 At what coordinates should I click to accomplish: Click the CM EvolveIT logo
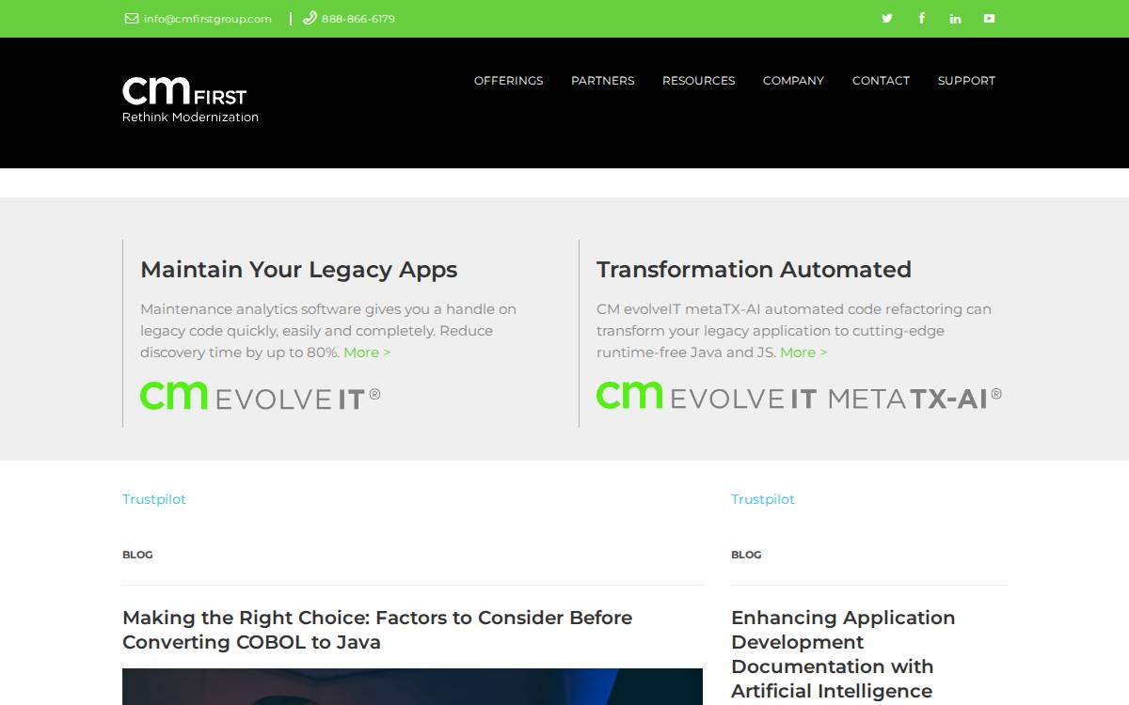click(x=261, y=396)
